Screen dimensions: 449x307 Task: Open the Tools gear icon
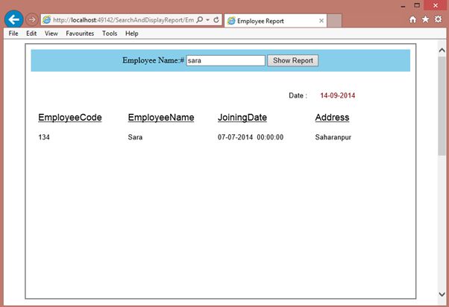point(438,19)
